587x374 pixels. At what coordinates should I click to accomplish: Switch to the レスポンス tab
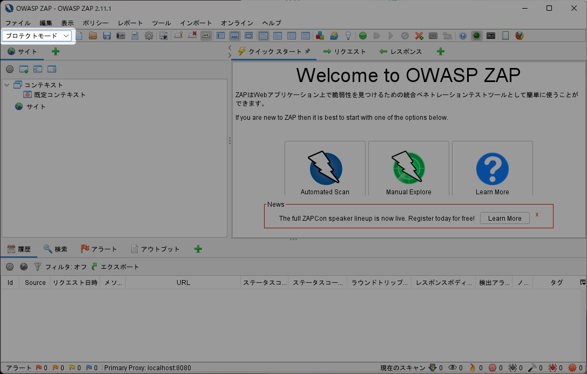click(x=401, y=52)
